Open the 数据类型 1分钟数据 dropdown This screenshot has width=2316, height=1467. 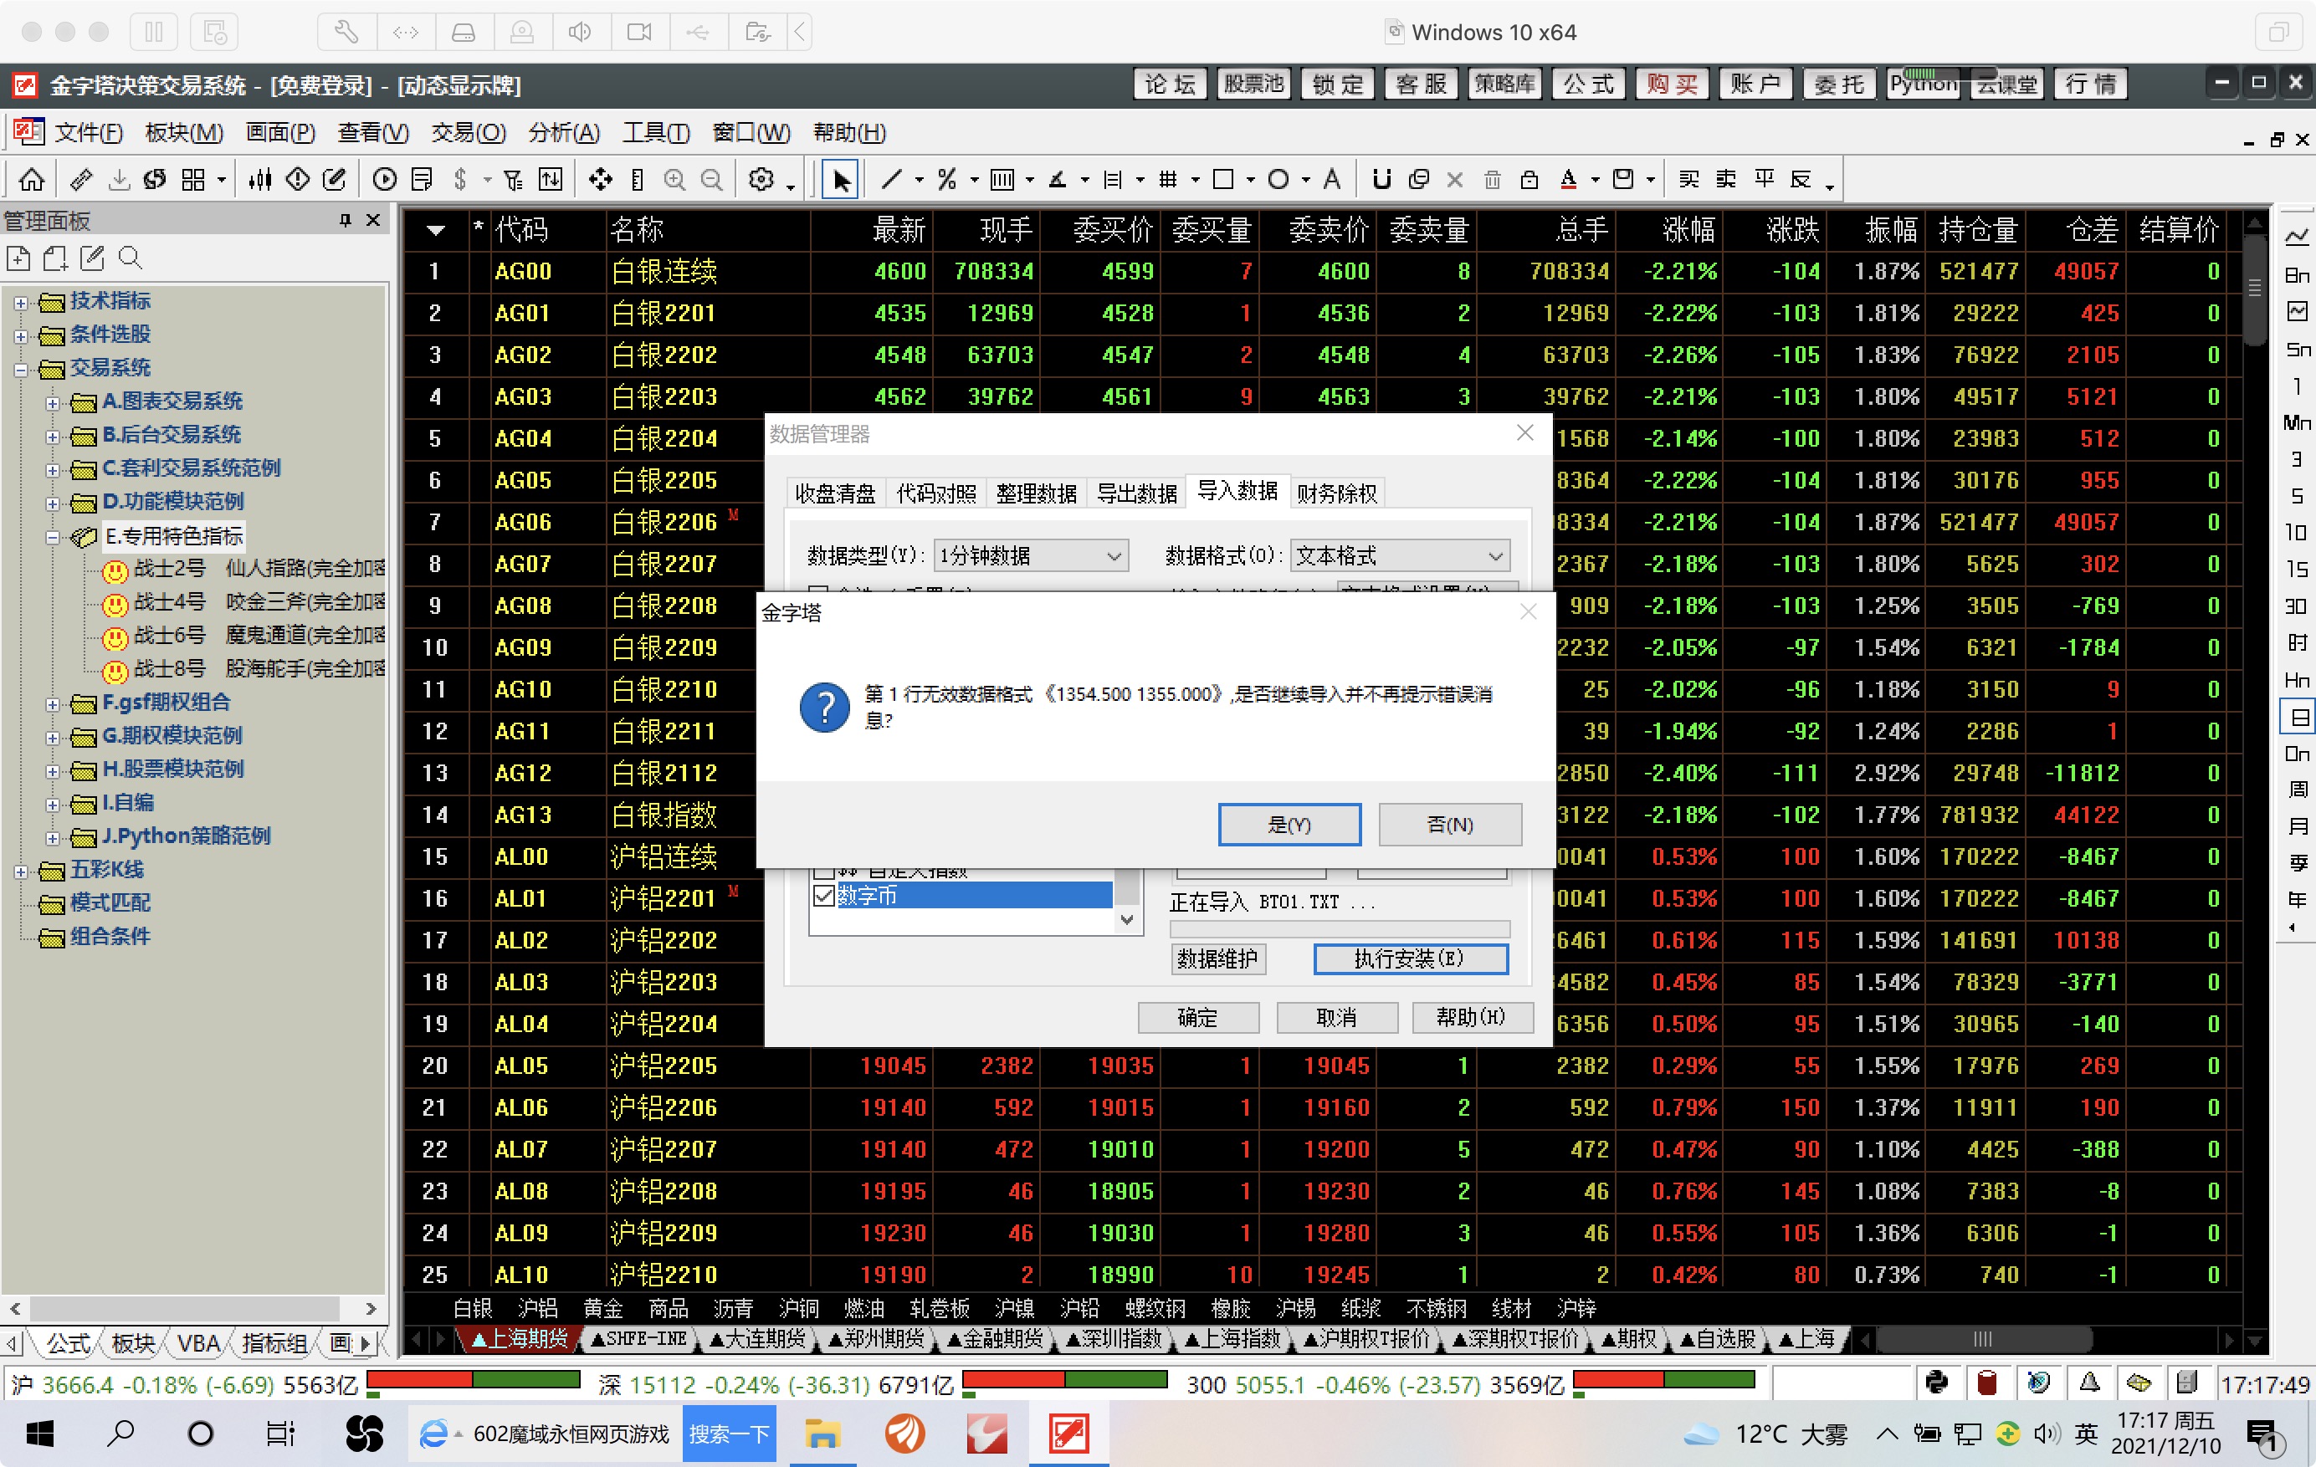[x=1030, y=555]
